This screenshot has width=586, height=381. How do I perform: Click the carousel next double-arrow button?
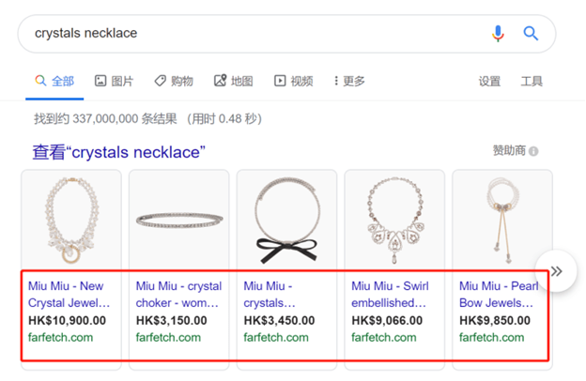pos(556,271)
